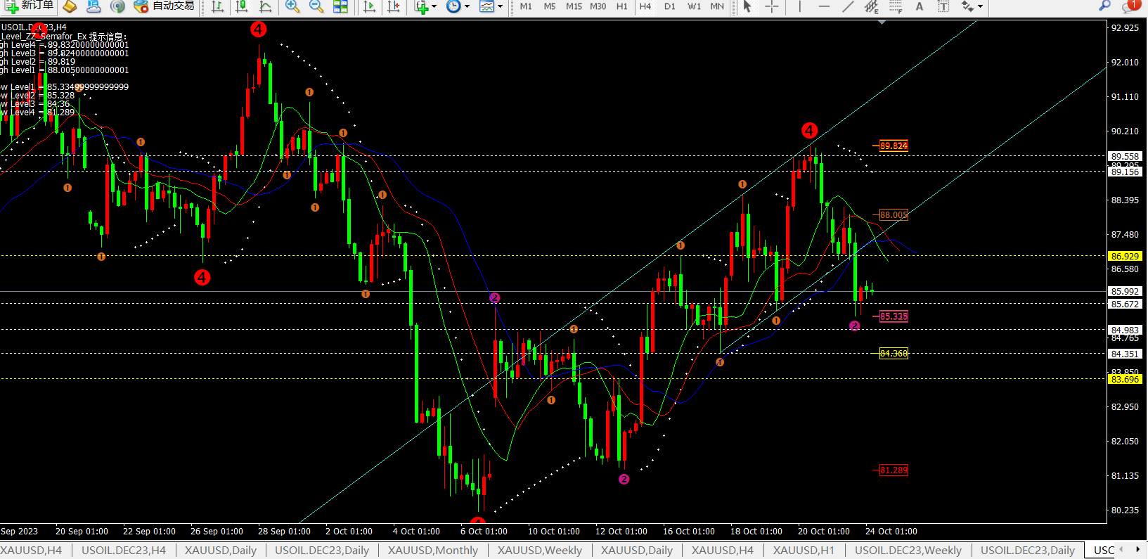Expand the Periods dropdown arrow
Image resolution: width=1148 pixels, height=559 pixels.
click(467, 6)
